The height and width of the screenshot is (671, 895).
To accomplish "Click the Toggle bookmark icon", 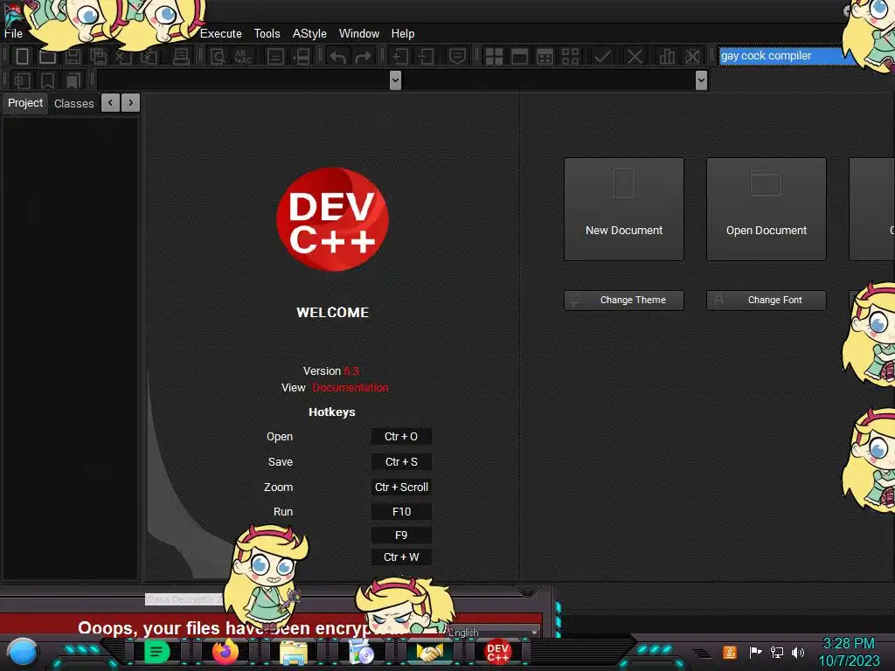I will (47, 80).
